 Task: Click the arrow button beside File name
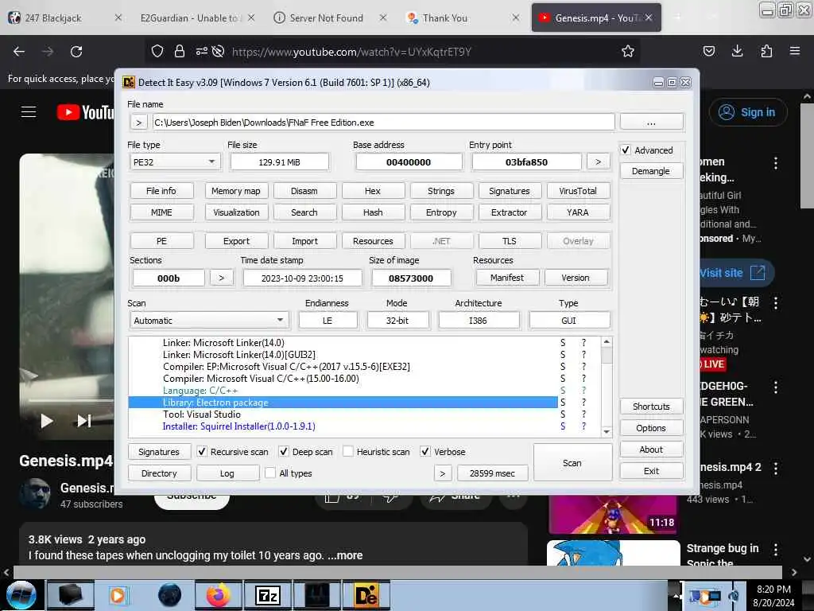(x=138, y=123)
